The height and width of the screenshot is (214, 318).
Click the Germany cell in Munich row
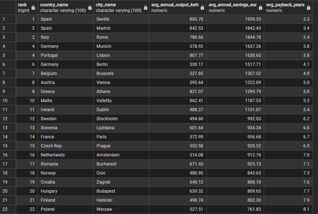pos(65,46)
